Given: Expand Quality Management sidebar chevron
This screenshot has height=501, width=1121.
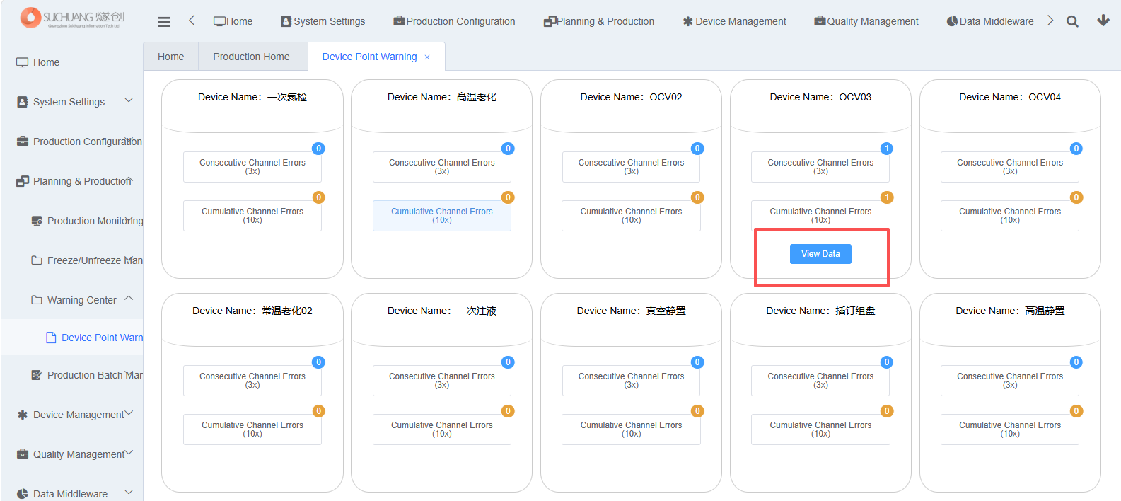Looking at the screenshot, I should (129, 454).
